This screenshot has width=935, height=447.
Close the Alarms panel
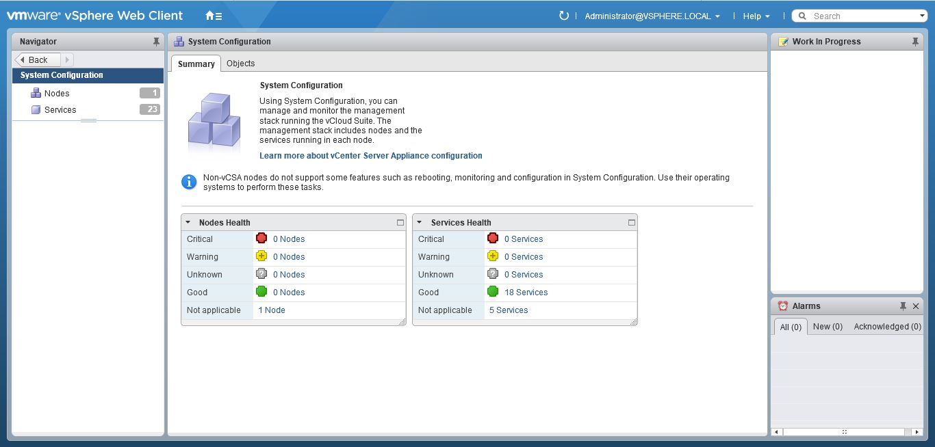916,306
